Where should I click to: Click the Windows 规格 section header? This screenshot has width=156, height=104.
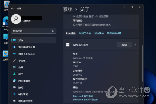tap(101, 45)
